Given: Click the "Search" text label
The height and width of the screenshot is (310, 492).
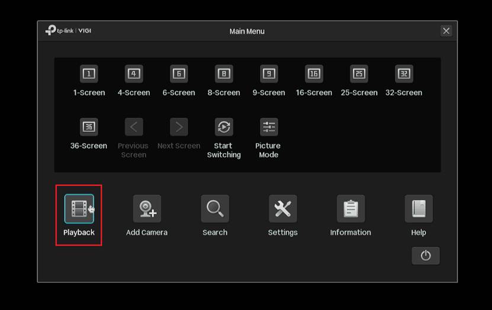Looking at the screenshot, I should click(x=215, y=233).
